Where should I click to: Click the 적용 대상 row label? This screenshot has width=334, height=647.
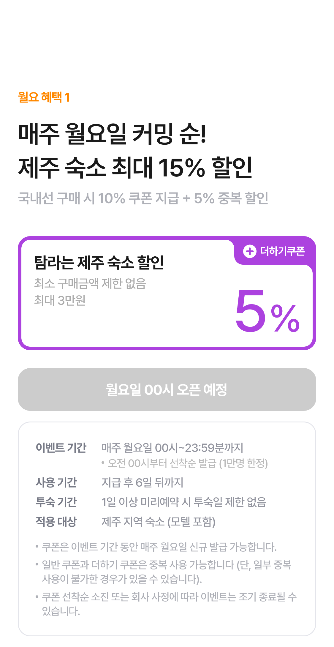pyautogui.click(x=56, y=522)
